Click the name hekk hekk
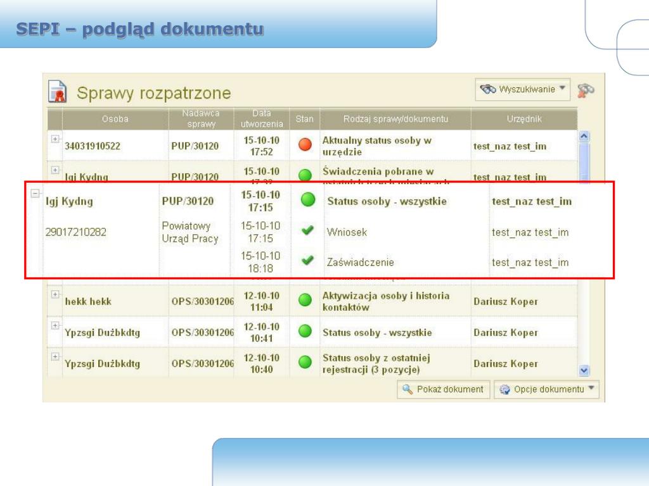 (x=88, y=301)
